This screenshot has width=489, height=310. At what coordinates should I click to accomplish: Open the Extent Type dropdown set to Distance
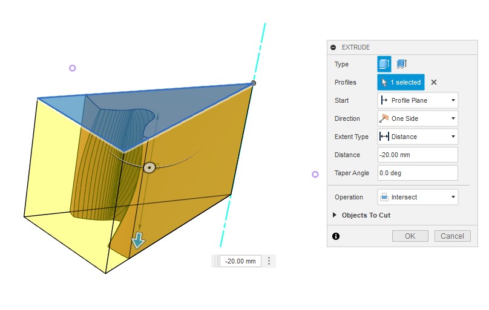click(417, 137)
